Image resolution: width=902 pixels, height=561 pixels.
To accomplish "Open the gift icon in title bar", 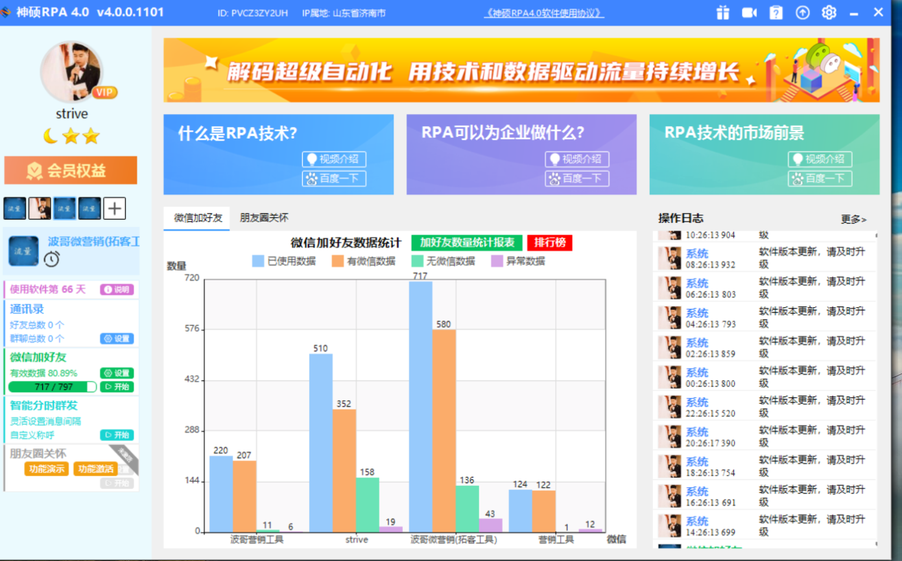I will 722,12.
